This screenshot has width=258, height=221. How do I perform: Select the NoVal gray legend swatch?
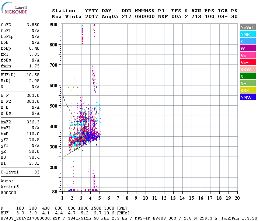(x=247, y=27)
